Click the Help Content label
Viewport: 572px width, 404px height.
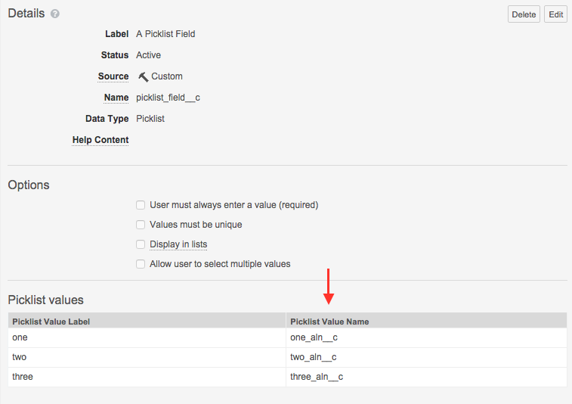pos(100,140)
